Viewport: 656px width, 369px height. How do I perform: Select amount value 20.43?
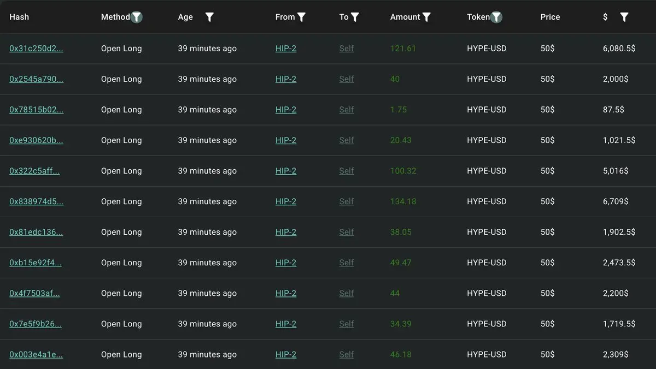click(x=401, y=140)
